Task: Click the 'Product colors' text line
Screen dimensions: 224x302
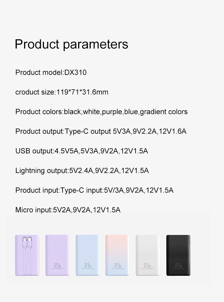Action: pyautogui.click(x=101, y=112)
